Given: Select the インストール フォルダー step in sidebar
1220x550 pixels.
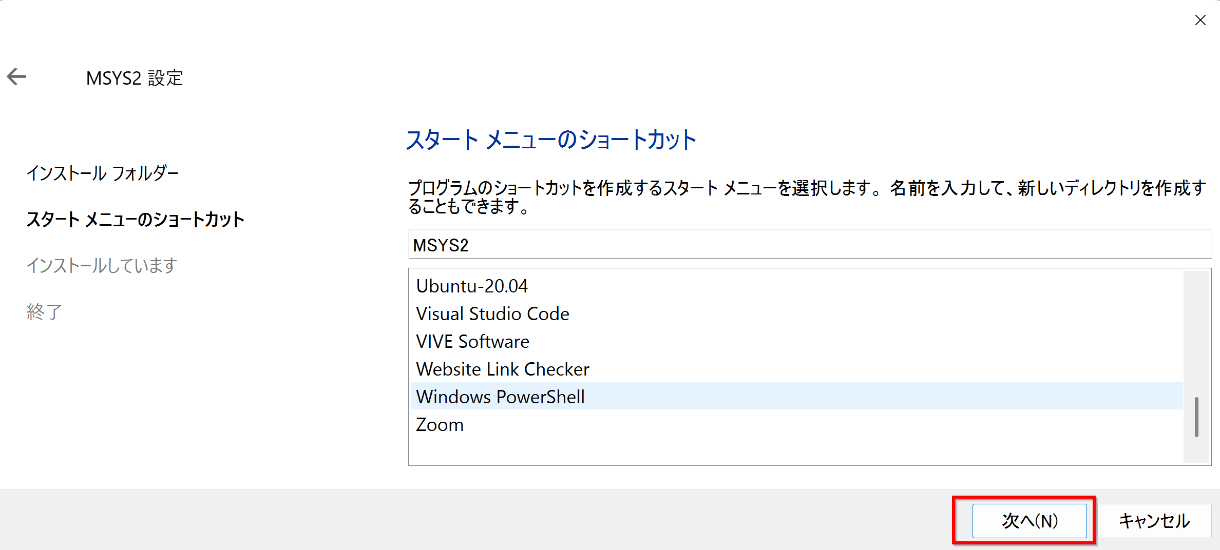Looking at the screenshot, I should tap(102, 173).
